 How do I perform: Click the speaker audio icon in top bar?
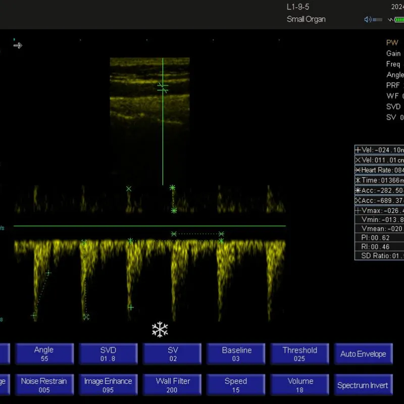coord(367,19)
